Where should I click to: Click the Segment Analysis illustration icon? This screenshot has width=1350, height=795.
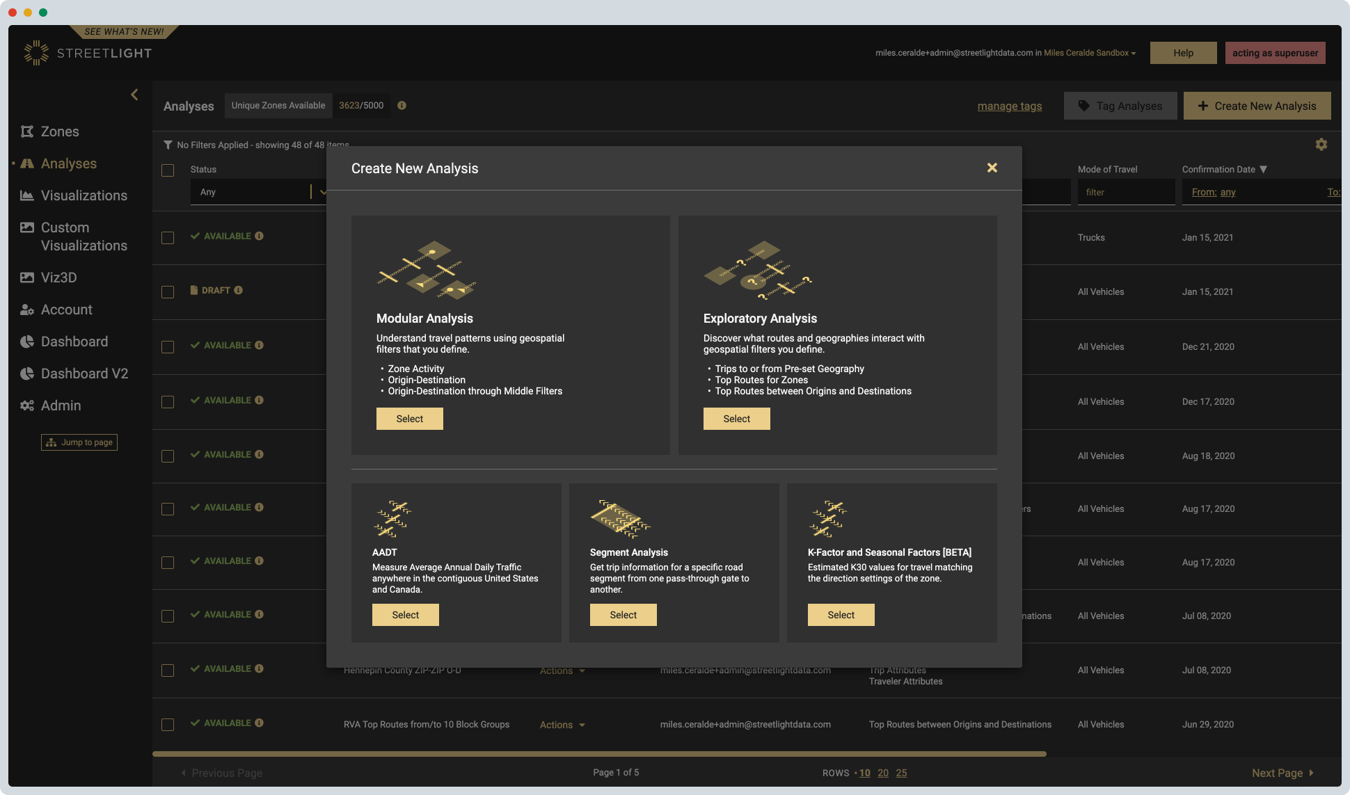pyautogui.click(x=620, y=519)
